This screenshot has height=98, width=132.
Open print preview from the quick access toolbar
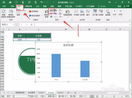pyautogui.click(x=36, y=2)
